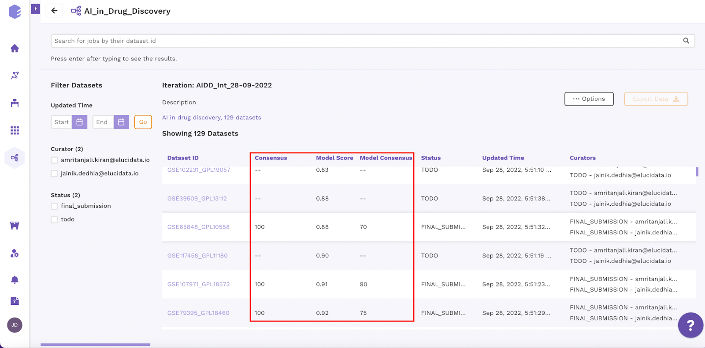Expand the sidebar with purple arrow toggle
The image size is (705, 348).
[36, 8]
